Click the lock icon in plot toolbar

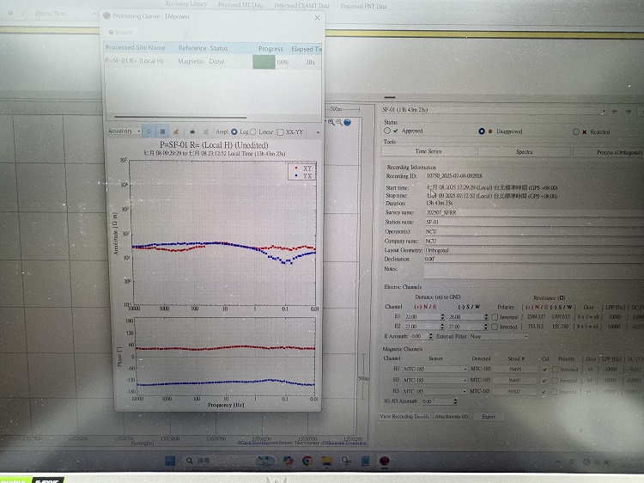click(176, 131)
